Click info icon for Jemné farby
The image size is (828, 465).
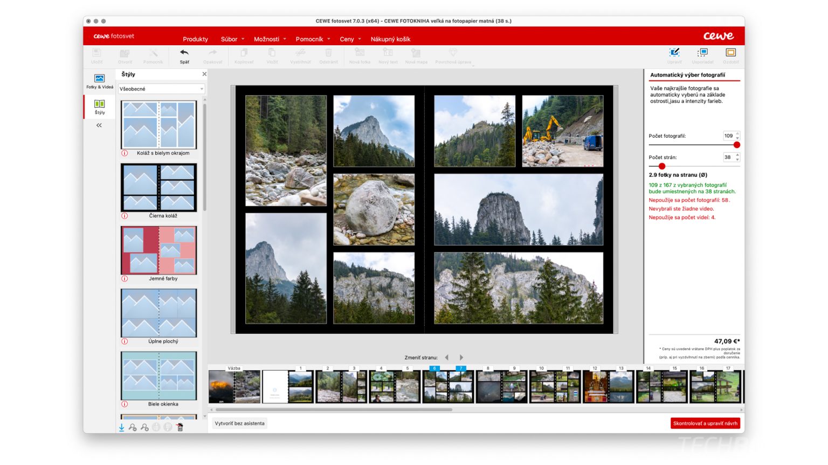[125, 279]
